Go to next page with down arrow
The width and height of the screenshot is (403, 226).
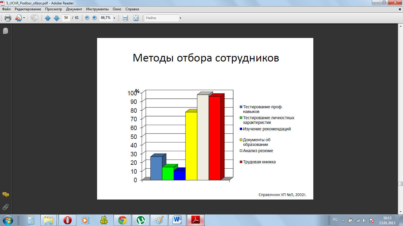(57, 18)
